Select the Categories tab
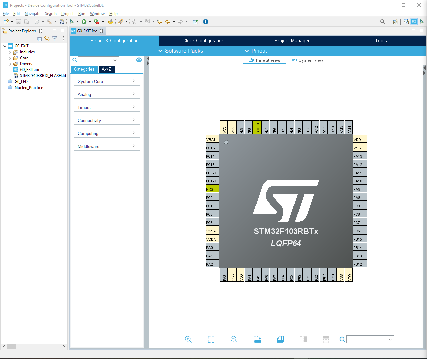Screen dimensions: 427x359 pyautogui.click(x=84, y=69)
